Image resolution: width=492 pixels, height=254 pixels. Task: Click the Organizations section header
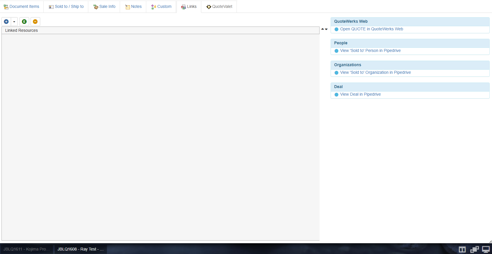pyautogui.click(x=410, y=65)
